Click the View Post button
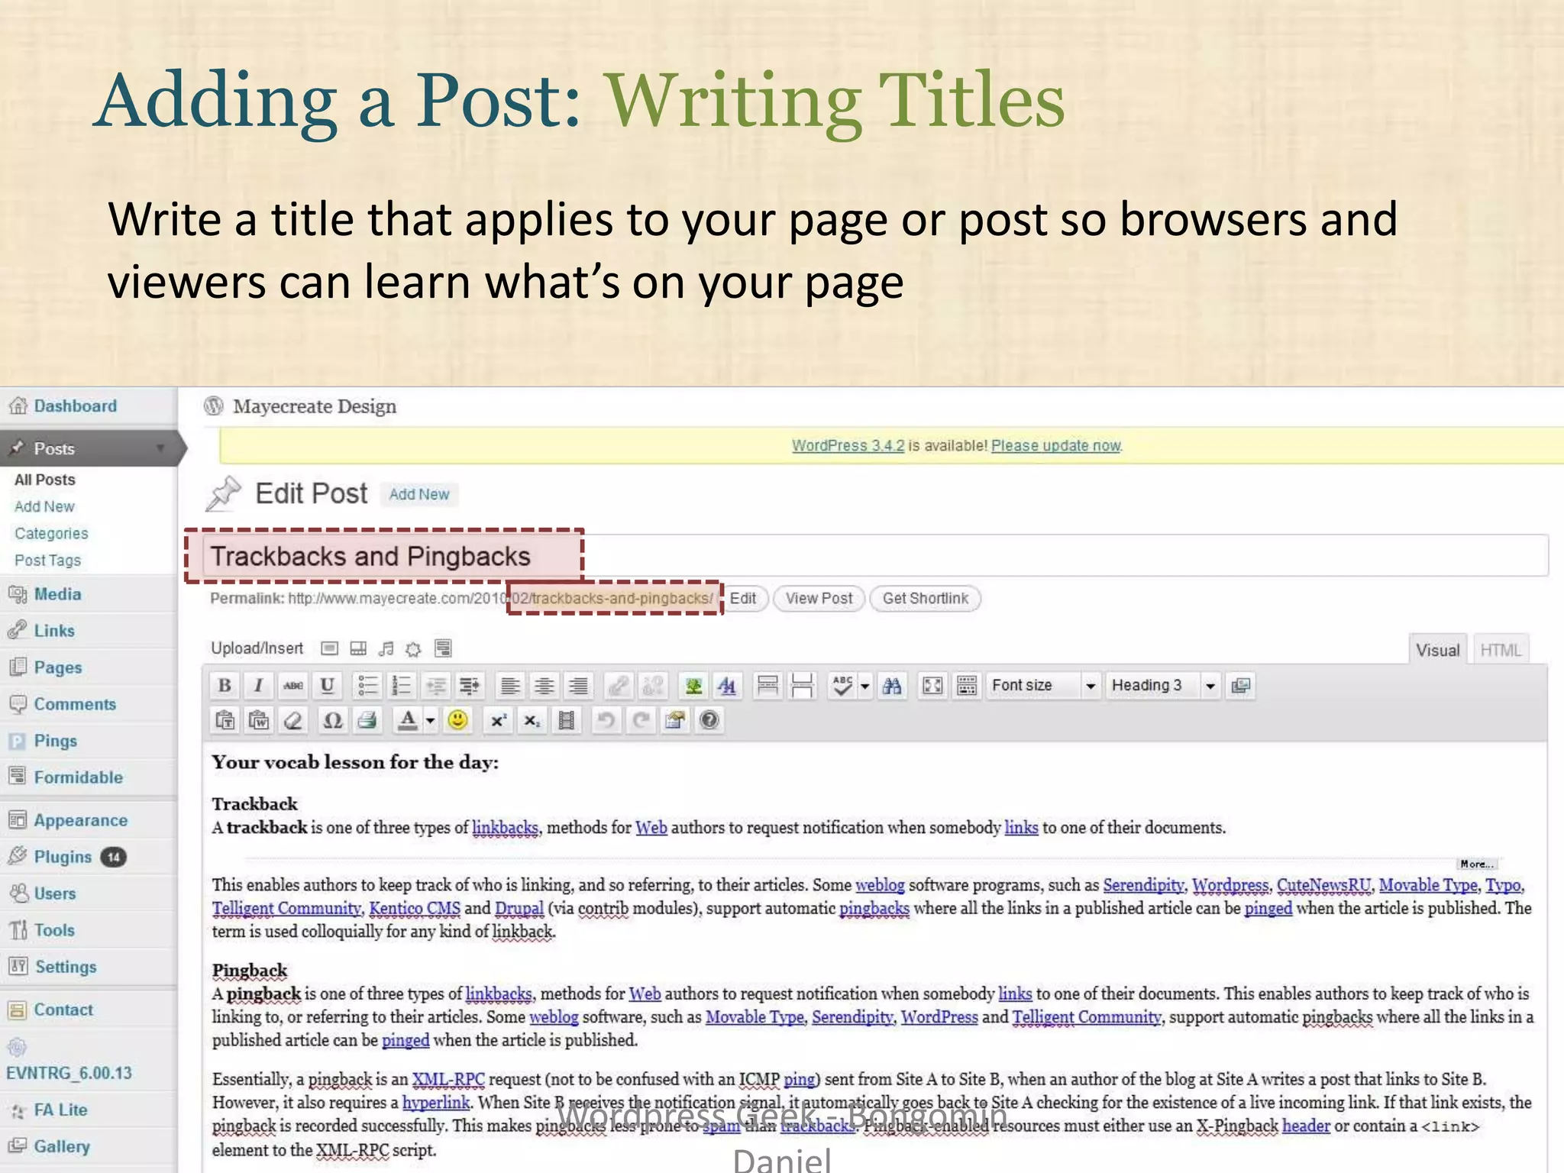1564x1173 pixels. pyautogui.click(x=819, y=598)
